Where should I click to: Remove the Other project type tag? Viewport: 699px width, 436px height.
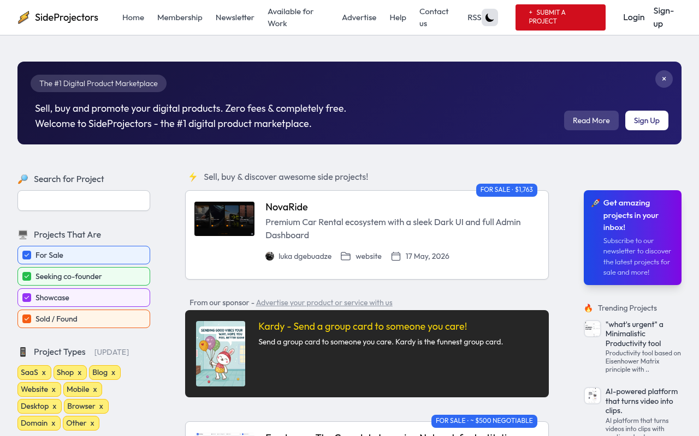tap(92, 423)
